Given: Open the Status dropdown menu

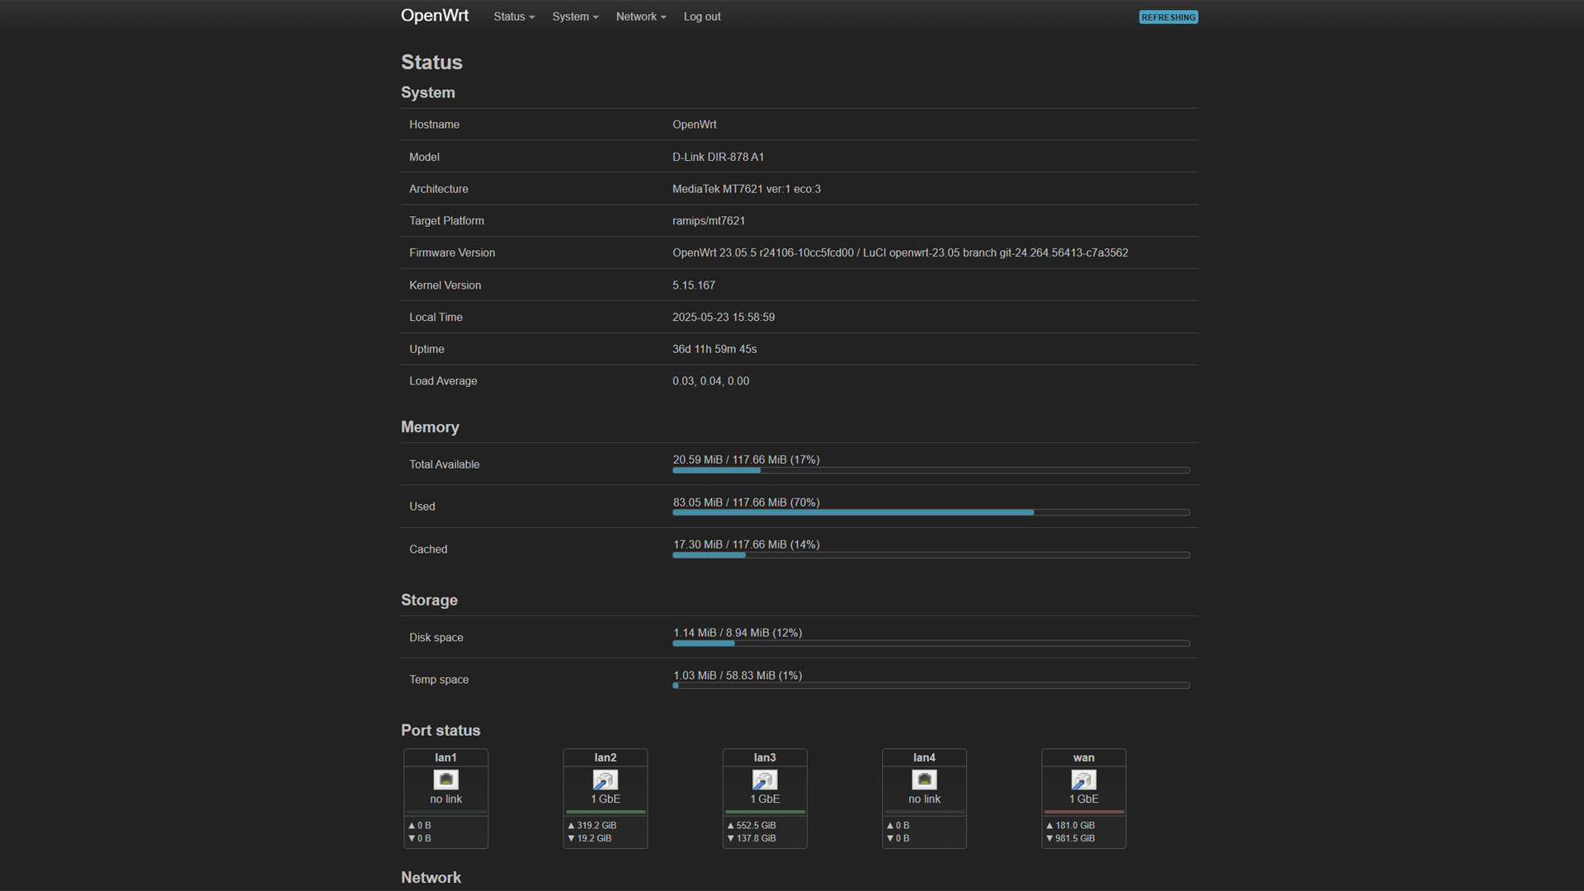Looking at the screenshot, I should [x=514, y=16].
